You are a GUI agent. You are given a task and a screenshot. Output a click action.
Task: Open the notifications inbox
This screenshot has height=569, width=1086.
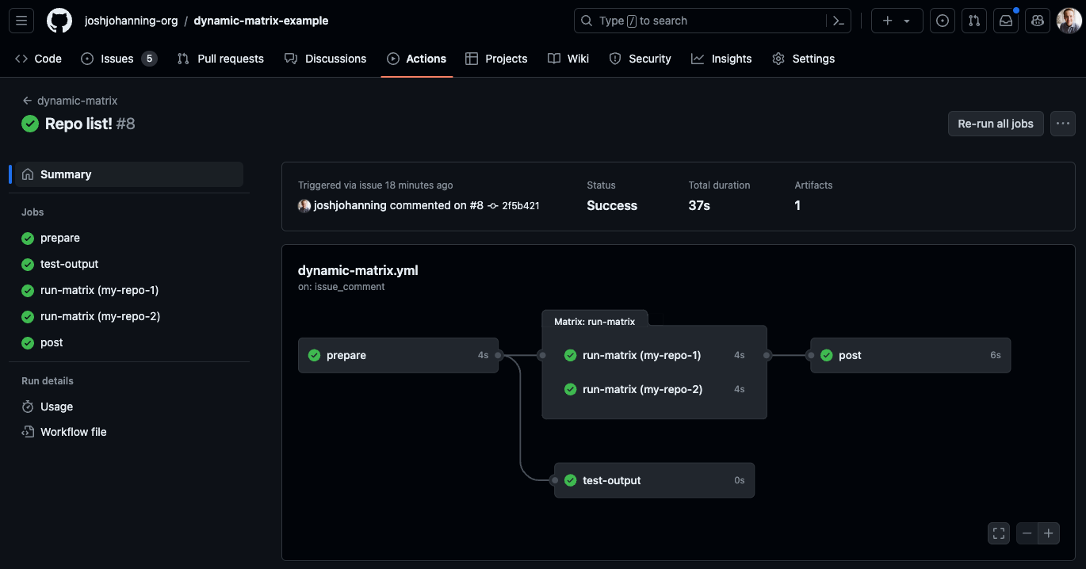click(1006, 21)
